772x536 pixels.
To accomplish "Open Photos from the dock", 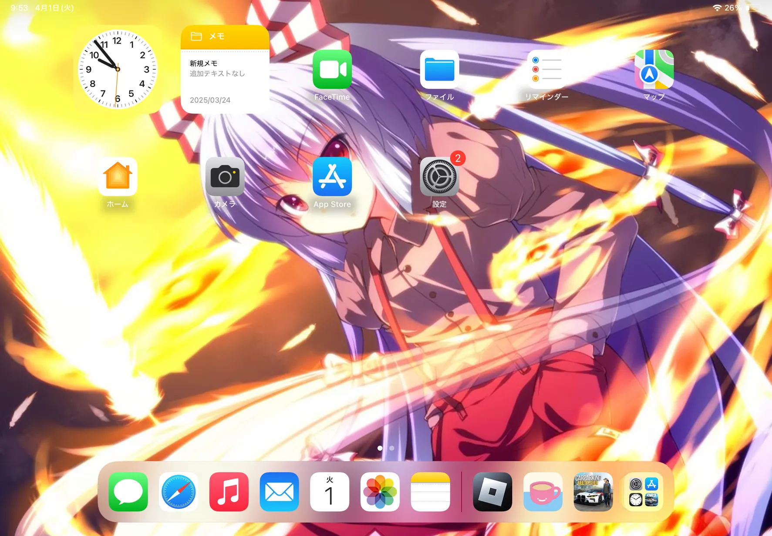I will coord(380,492).
